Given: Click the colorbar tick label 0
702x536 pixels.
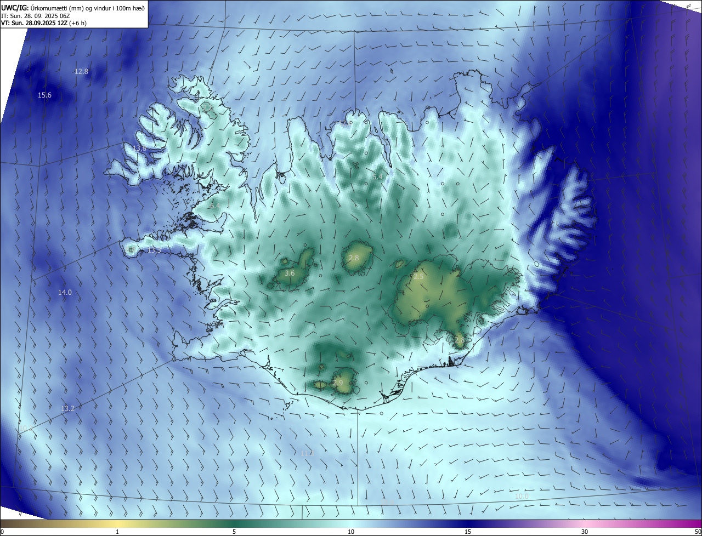Looking at the screenshot, I should pyautogui.click(x=2, y=532).
